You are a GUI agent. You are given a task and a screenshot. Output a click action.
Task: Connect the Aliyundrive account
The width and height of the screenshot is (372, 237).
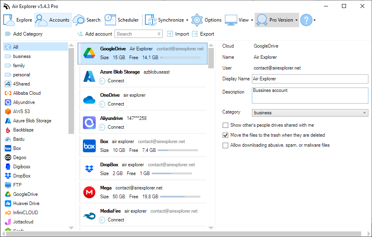(113, 127)
